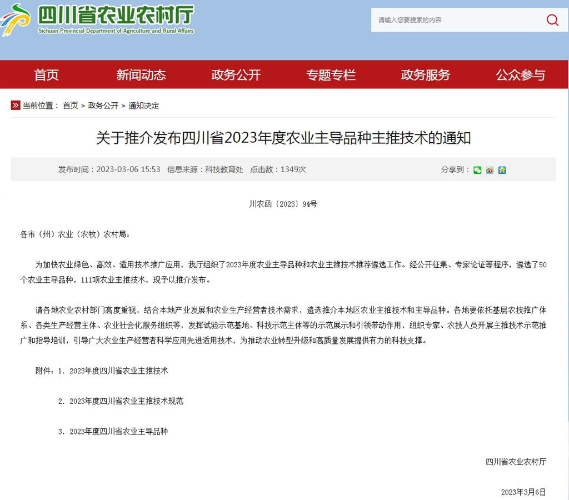Open attachment 2023年度四川省农业主导品种

[x=118, y=431]
